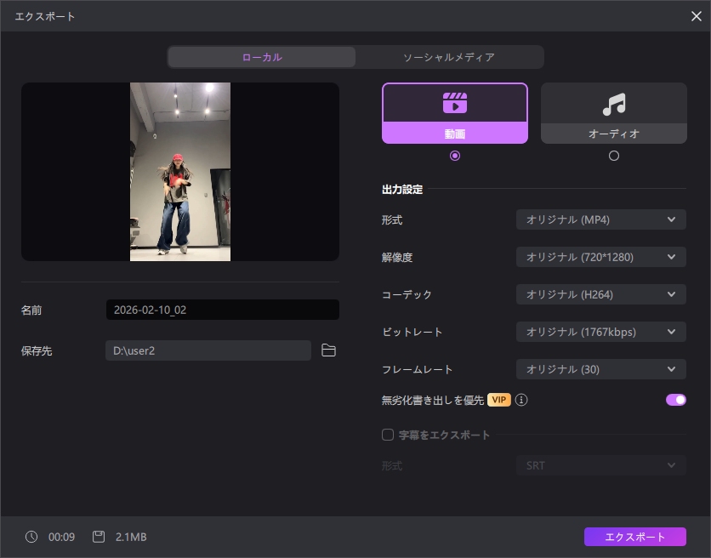711x558 pixels.
Task: Select the video clapperboard export icon
Action: click(455, 104)
